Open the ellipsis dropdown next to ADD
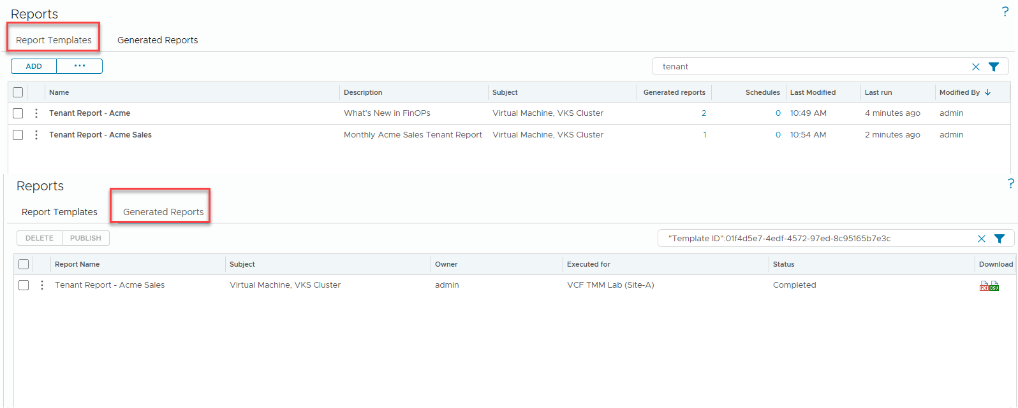 [x=80, y=66]
